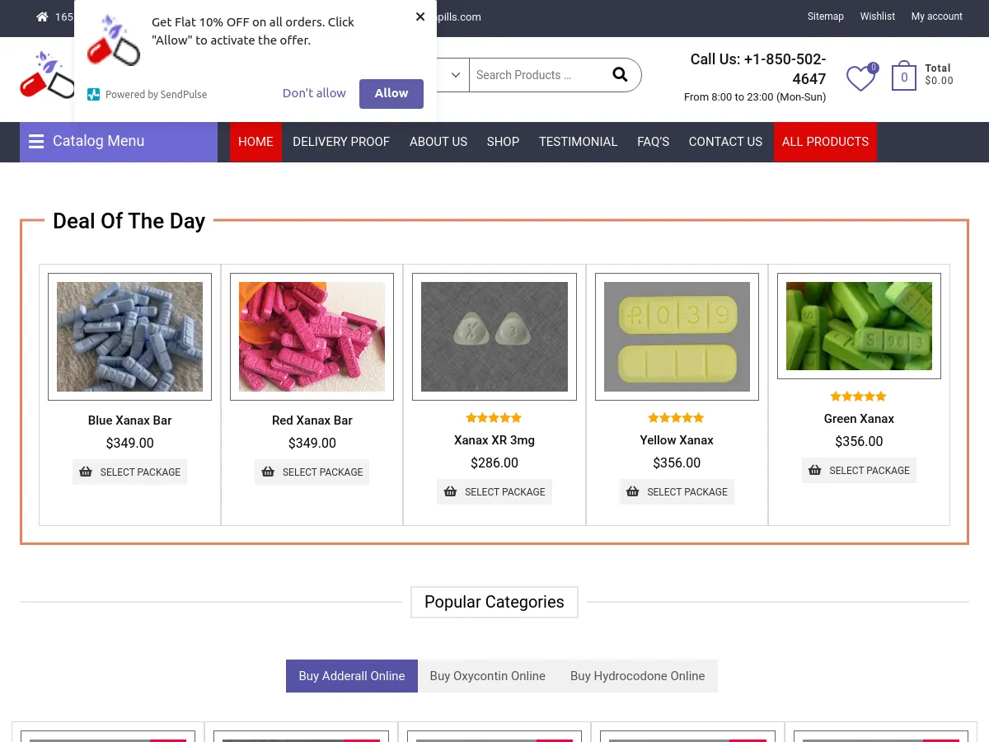This screenshot has width=989, height=742.
Task: Open the Yellow Xanax product image
Action: coord(677,336)
